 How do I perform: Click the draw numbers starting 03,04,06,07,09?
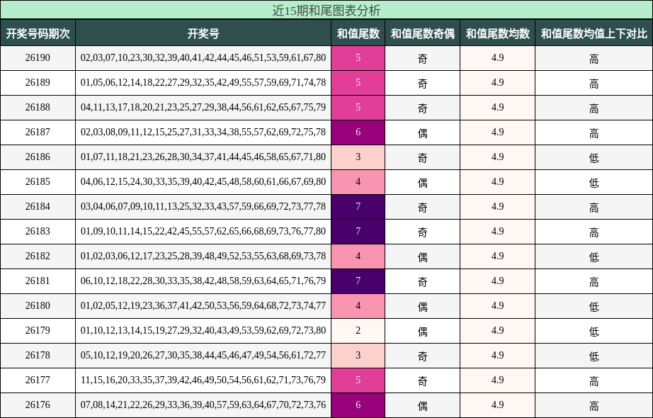click(203, 206)
